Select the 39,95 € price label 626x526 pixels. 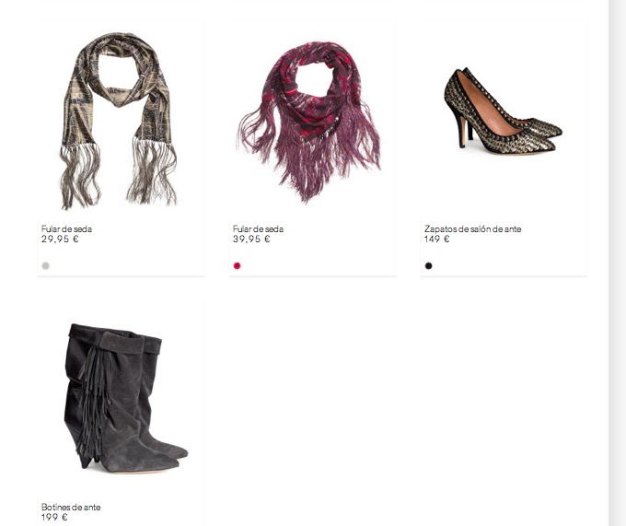pyautogui.click(x=251, y=239)
